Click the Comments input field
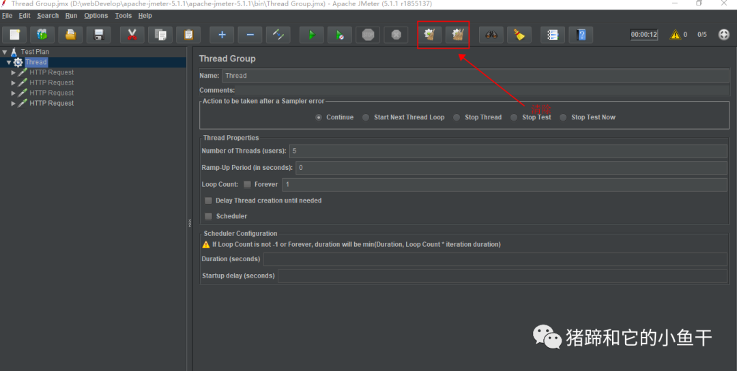737x371 pixels. 483,90
